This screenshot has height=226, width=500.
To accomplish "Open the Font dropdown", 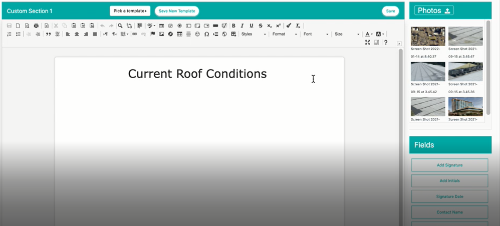I will pyautogui.click(x=316, y=34).
